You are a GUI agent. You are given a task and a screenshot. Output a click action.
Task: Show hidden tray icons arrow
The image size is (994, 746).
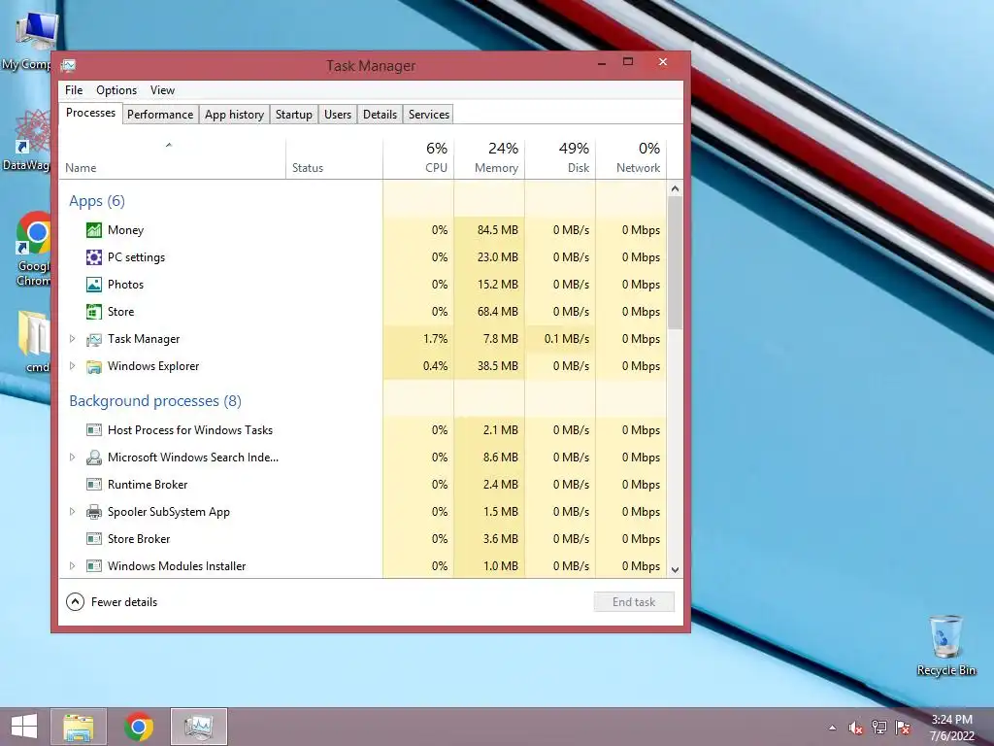tap(832, 729)
